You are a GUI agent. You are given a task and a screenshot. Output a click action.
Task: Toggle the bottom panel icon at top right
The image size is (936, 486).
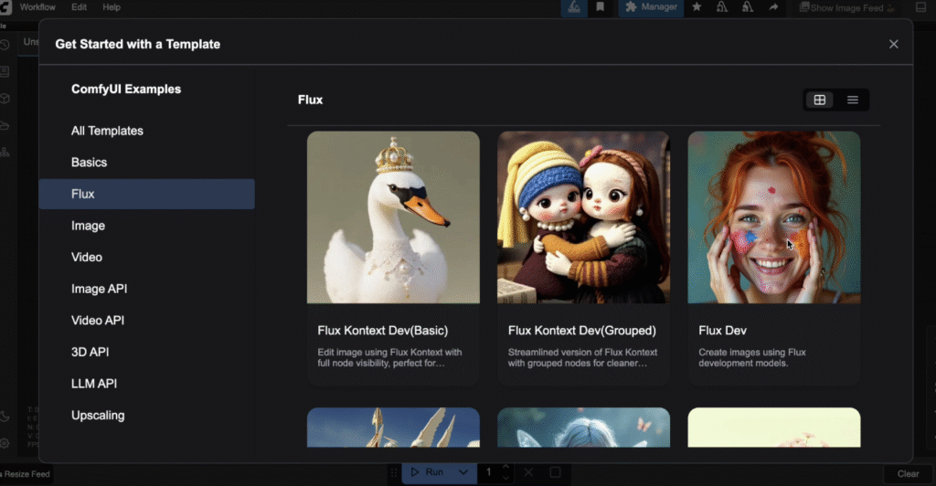tap(921, 7)
